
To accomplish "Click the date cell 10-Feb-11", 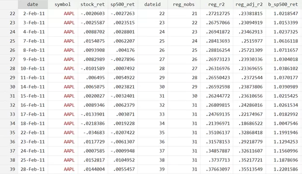I will point(32,69).
